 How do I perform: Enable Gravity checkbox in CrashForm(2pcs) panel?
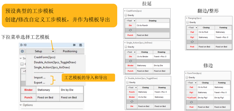(x=126, y=15)
